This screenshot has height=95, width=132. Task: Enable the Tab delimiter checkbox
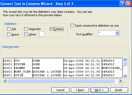pyautogui.click(x=9, y=29)
